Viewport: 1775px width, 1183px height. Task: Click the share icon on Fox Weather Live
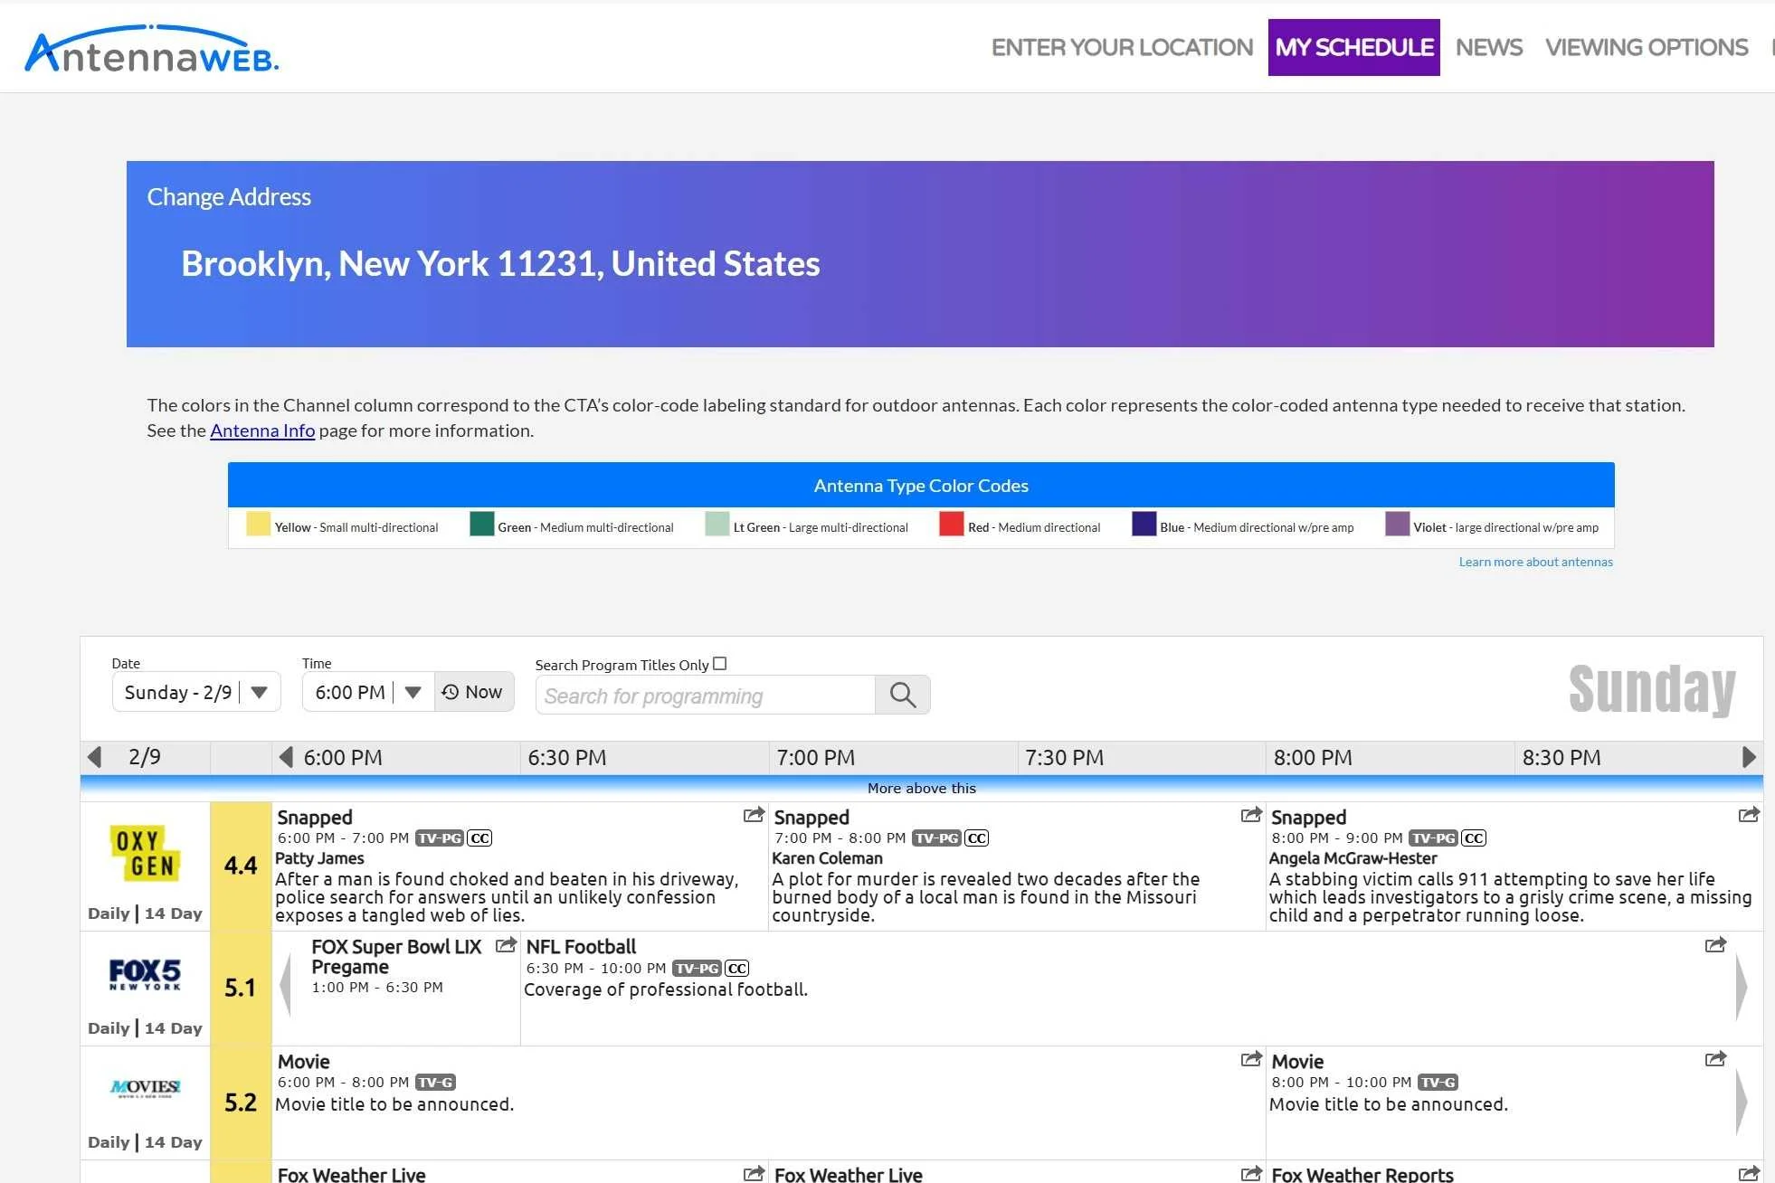[754, 1172]
